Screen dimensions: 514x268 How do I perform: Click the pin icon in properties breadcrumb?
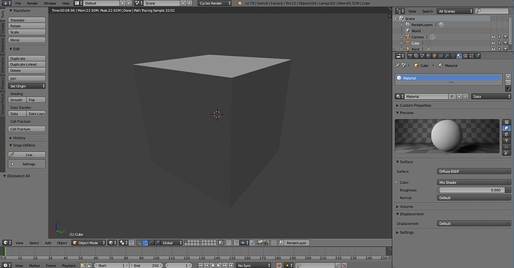398,66
